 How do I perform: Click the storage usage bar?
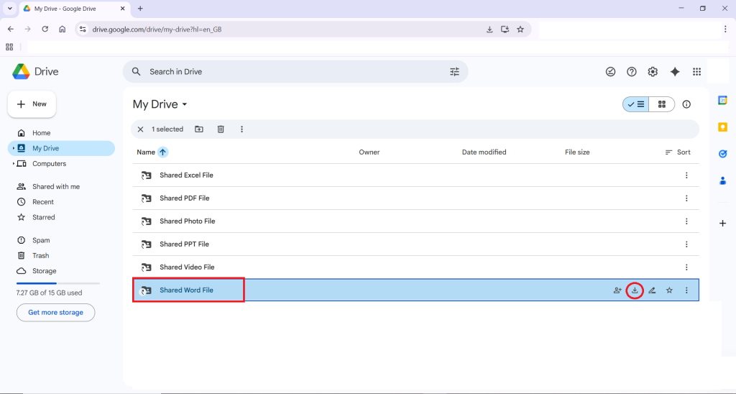pos(57,284)
